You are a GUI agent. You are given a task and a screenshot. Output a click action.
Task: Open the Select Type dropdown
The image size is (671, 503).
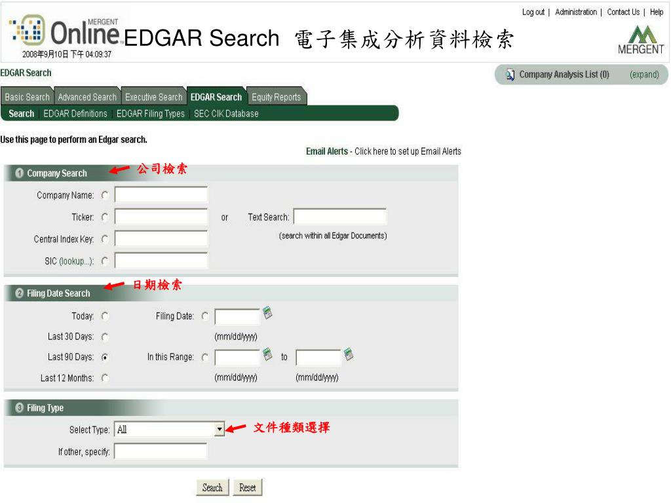(219, 429)
